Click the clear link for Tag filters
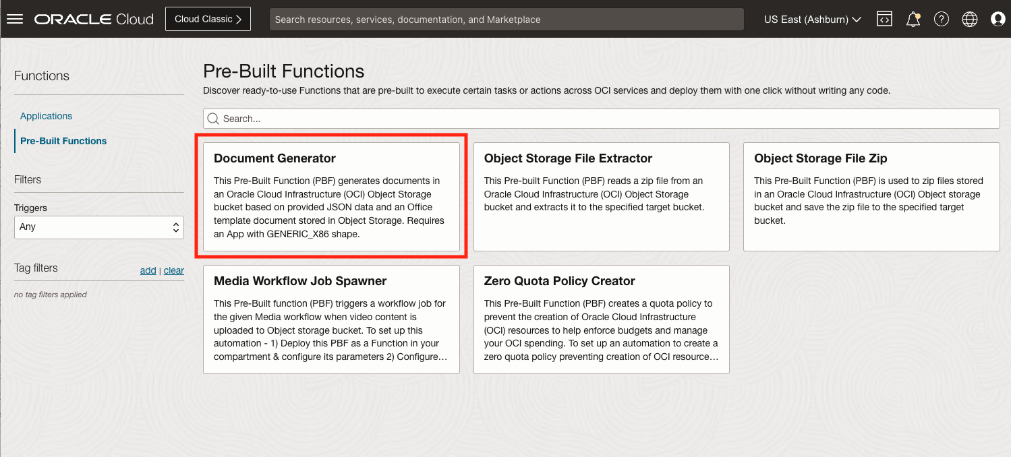Screen dimensions: 1011x457 click(x=173, y=270)
